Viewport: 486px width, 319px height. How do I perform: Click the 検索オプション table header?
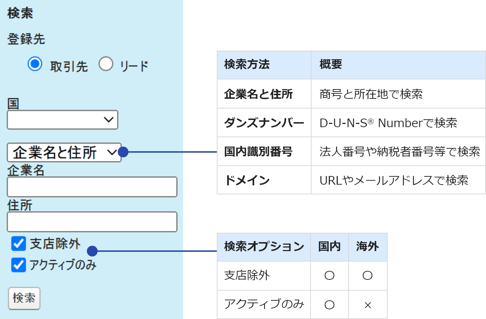(x=264, y=247)
